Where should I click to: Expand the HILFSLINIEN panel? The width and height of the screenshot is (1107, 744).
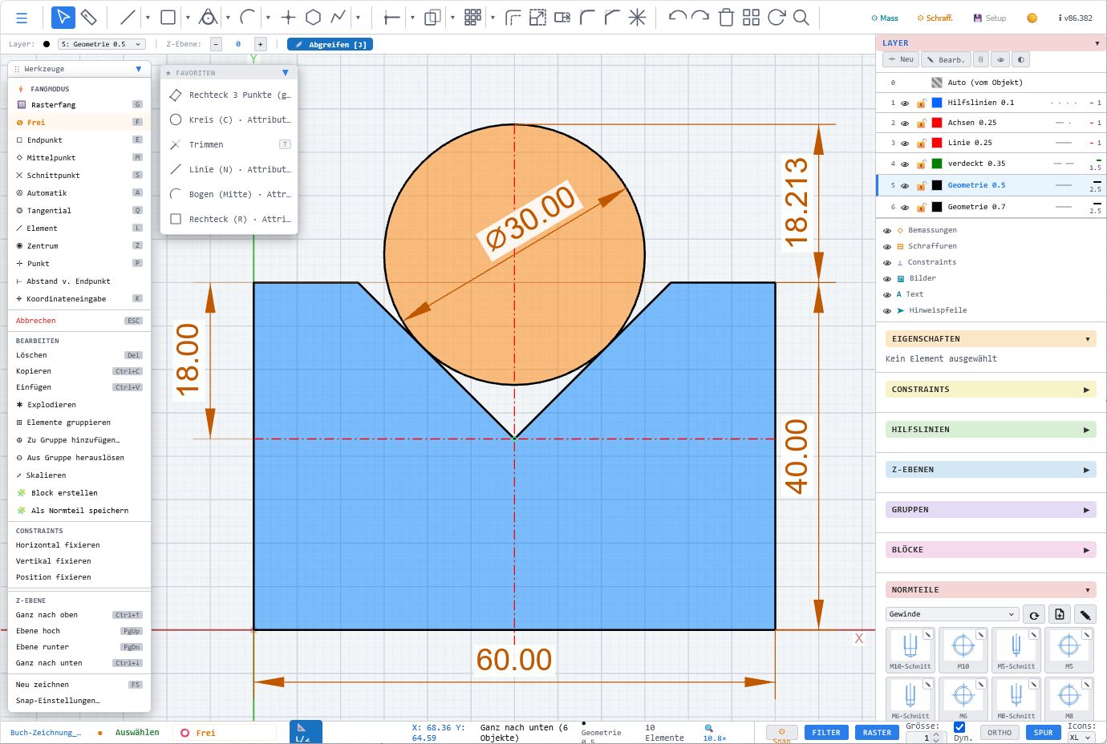pos(990,430)
